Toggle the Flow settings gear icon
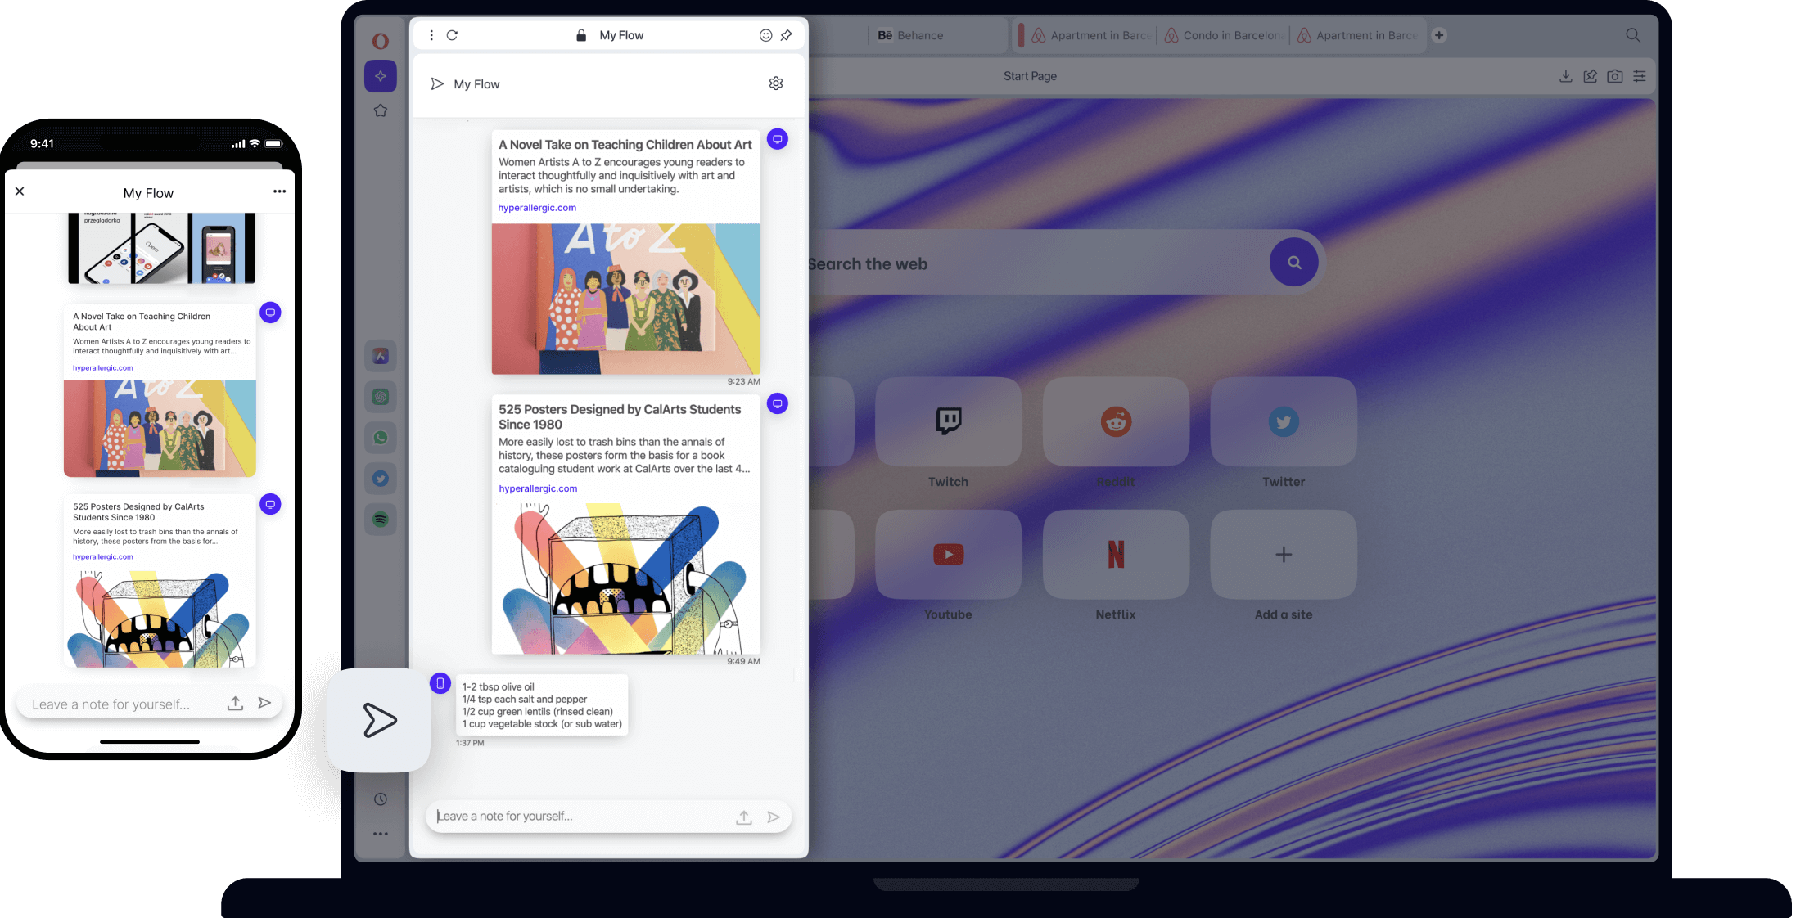 tap(775, 83)
